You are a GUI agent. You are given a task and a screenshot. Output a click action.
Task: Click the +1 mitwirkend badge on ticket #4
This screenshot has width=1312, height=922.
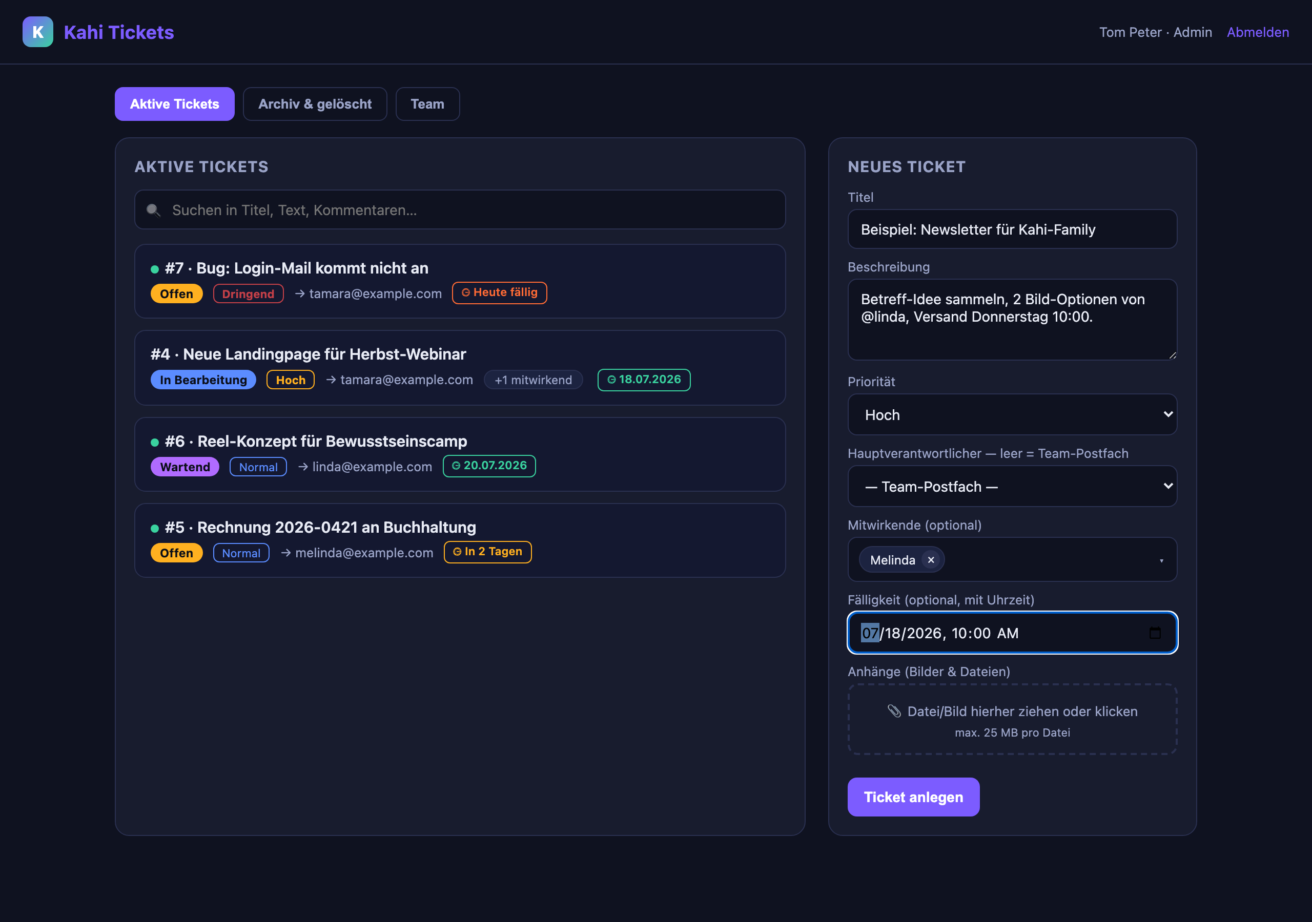(533, 380)
